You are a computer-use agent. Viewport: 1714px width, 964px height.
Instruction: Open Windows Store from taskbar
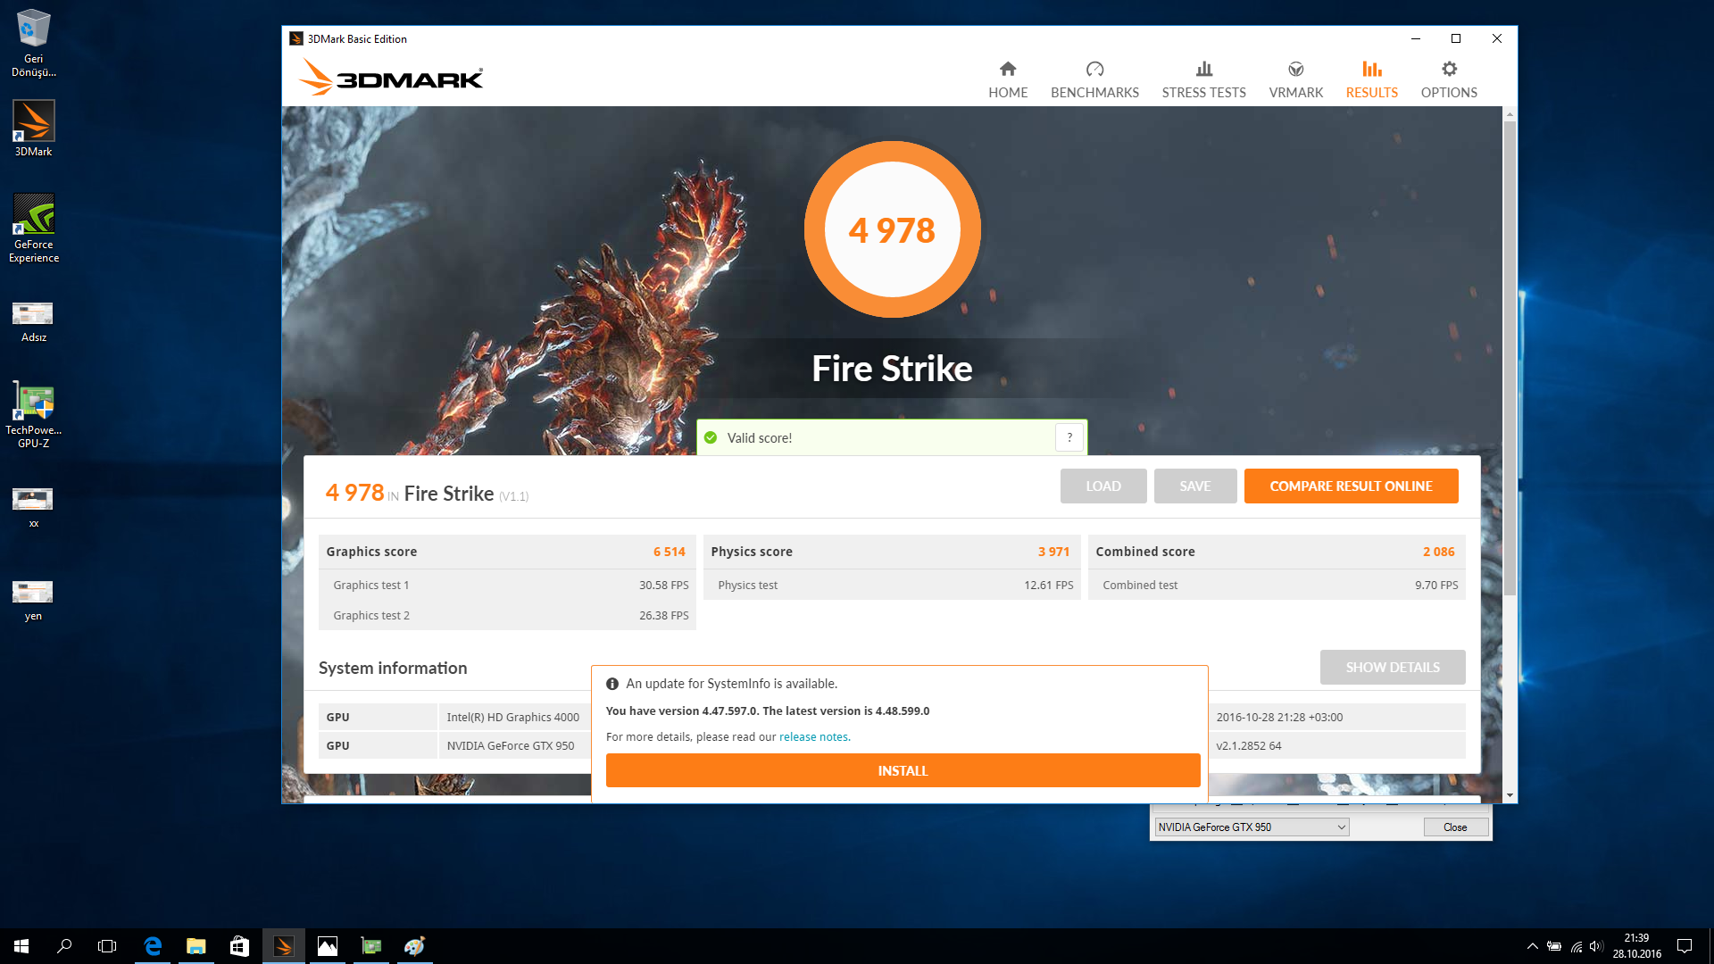point(239,946)
